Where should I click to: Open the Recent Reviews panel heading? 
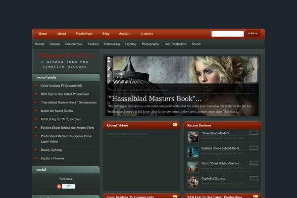199,125
